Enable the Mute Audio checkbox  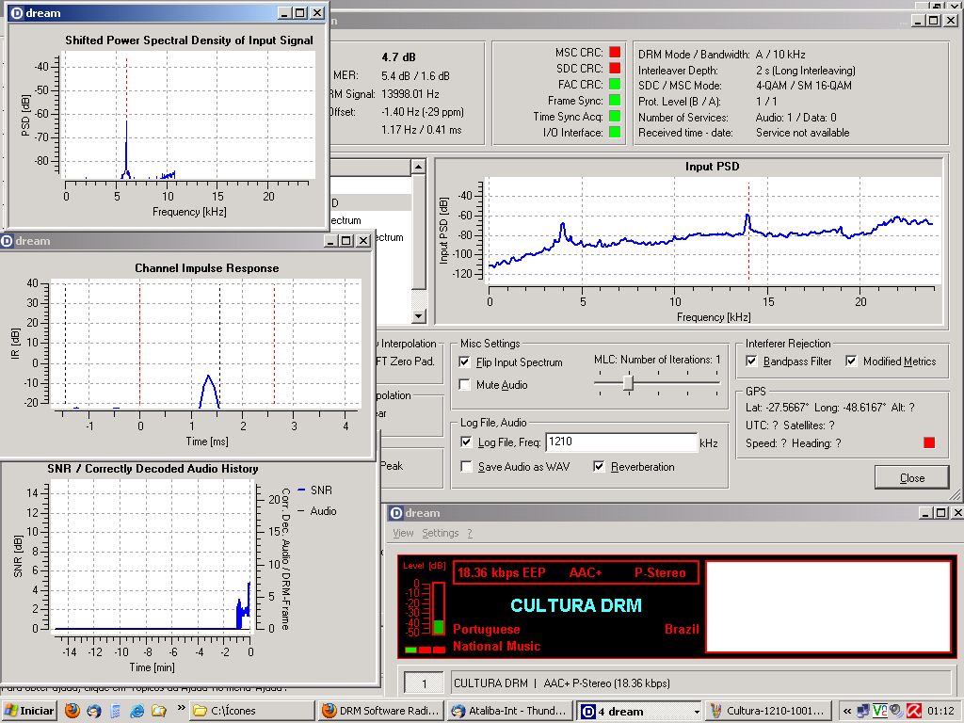[465, 385]
